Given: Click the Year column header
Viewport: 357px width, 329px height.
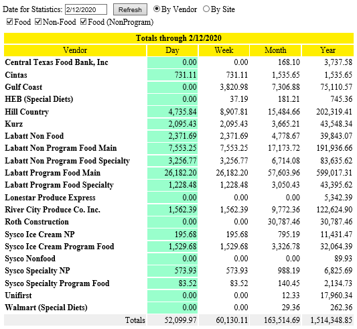Looking at the screenshot, I should coord(328,50).
